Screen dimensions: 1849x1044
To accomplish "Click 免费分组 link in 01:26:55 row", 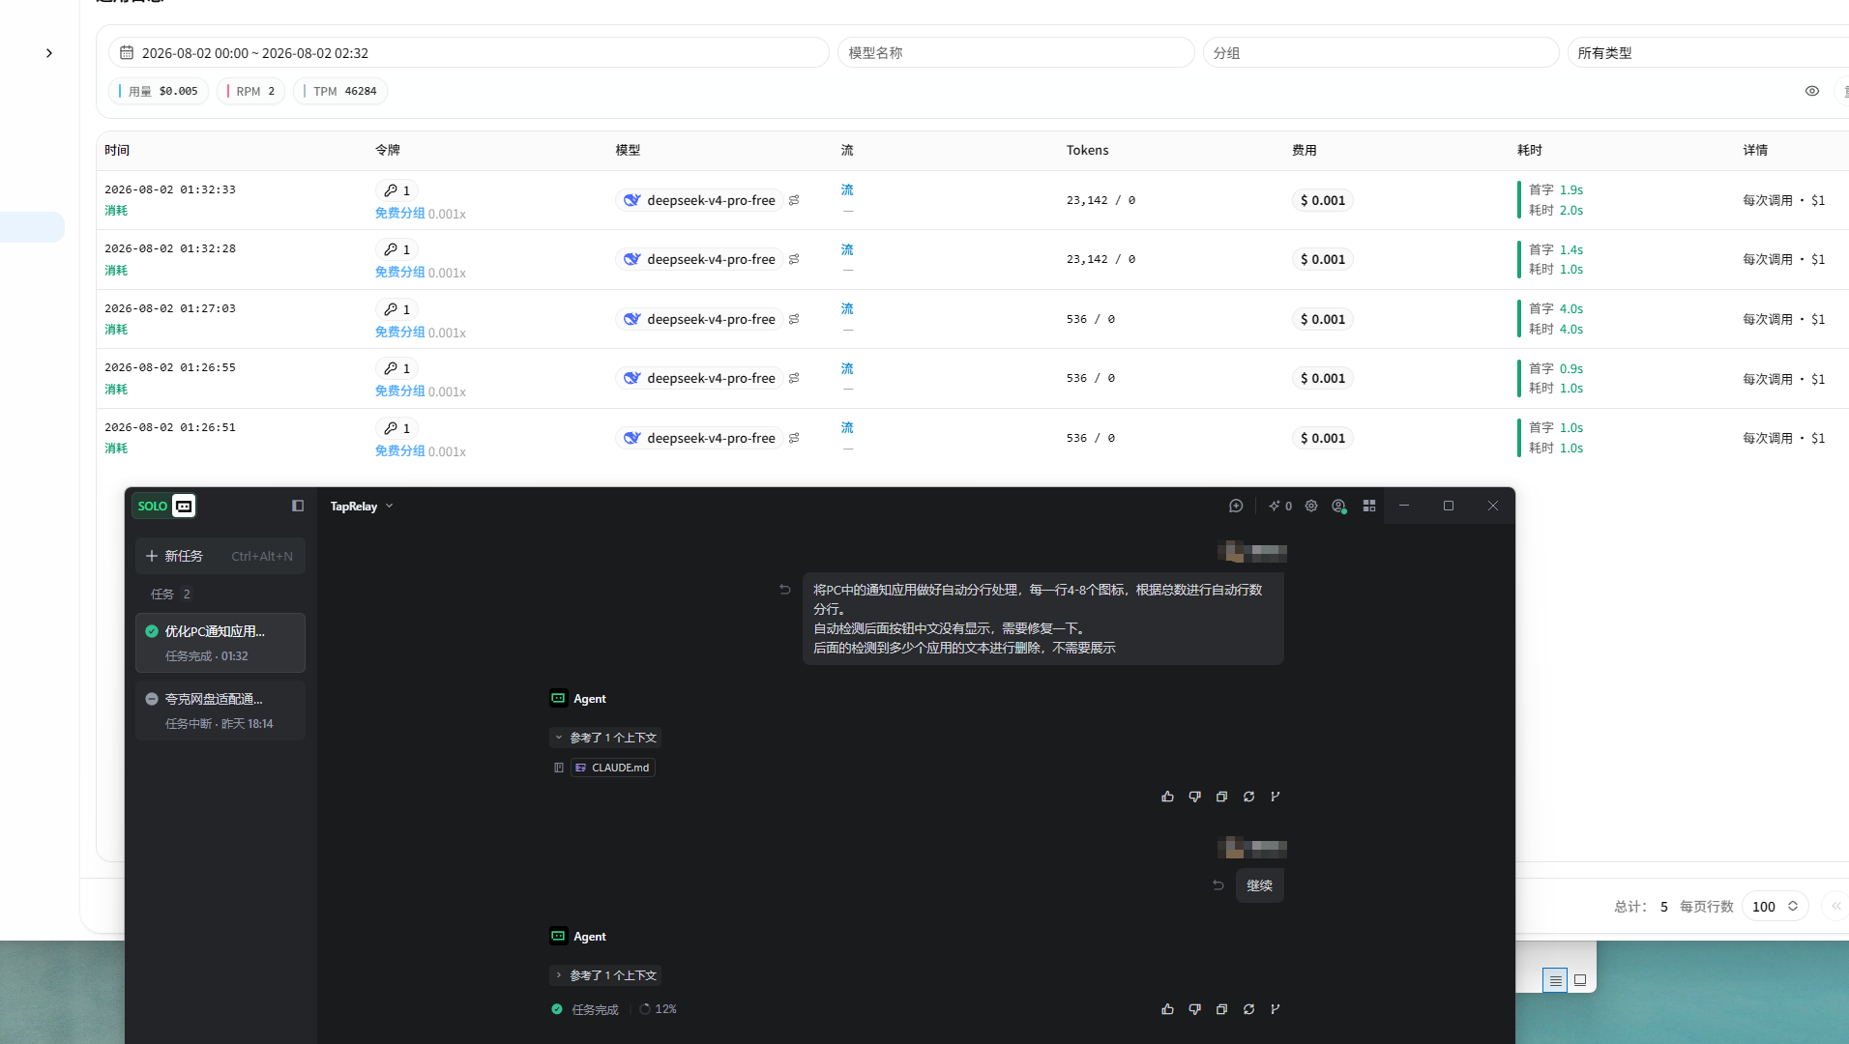I will [x=399, y=391].
